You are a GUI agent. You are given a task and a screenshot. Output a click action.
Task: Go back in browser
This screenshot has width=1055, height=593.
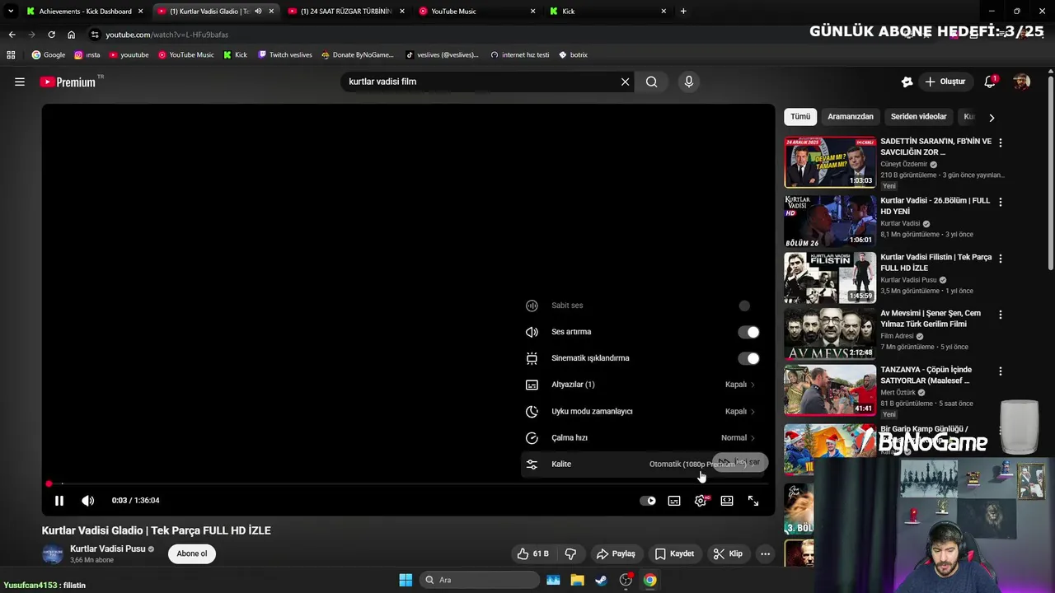click(12, 35)
